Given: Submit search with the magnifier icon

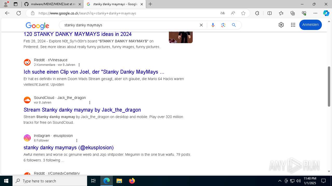Looking at the screenshot, I should 234,25.
